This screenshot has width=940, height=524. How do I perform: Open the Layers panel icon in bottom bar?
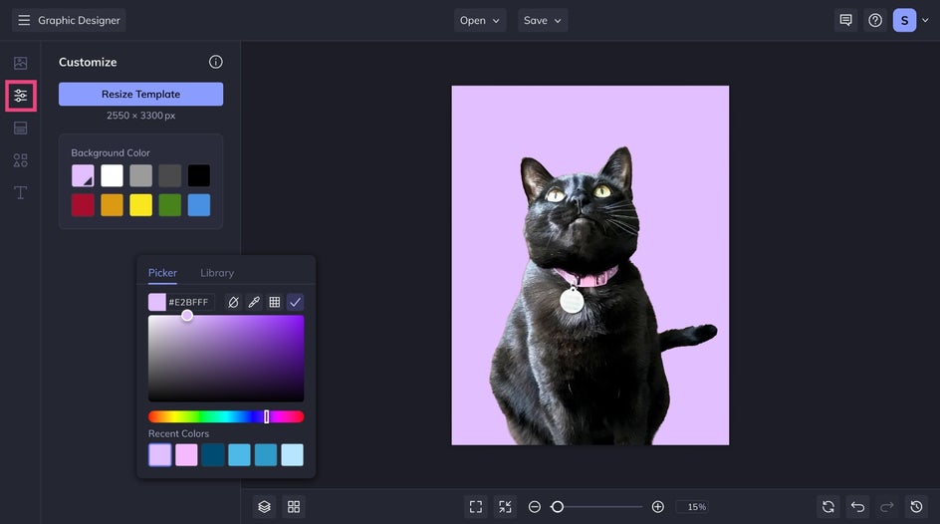click(265, 507)
